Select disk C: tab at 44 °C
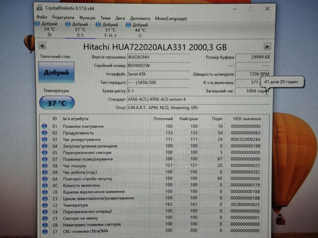The height and width of the screenshot is (238, 318). click(x=140, y=30)
